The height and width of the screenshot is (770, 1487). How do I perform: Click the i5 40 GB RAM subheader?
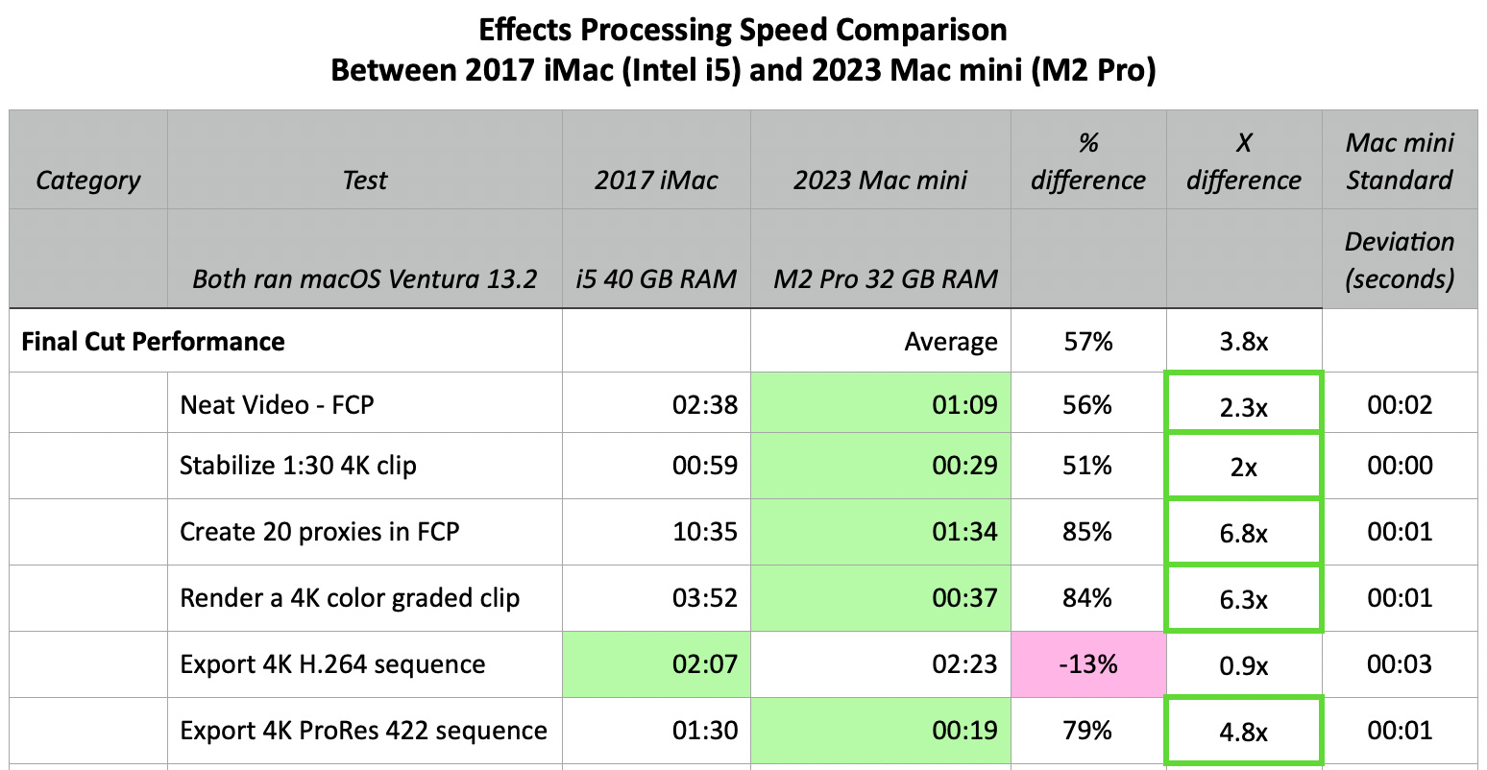click(655, 279)
